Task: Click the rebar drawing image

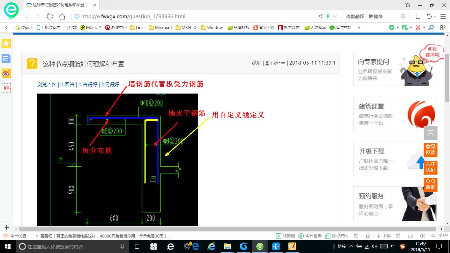Action: pos(117,160)
